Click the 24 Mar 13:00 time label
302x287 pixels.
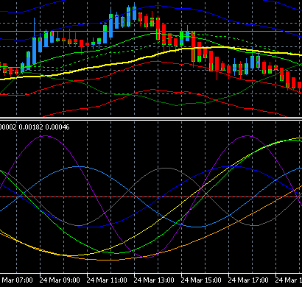coord(154,280)
